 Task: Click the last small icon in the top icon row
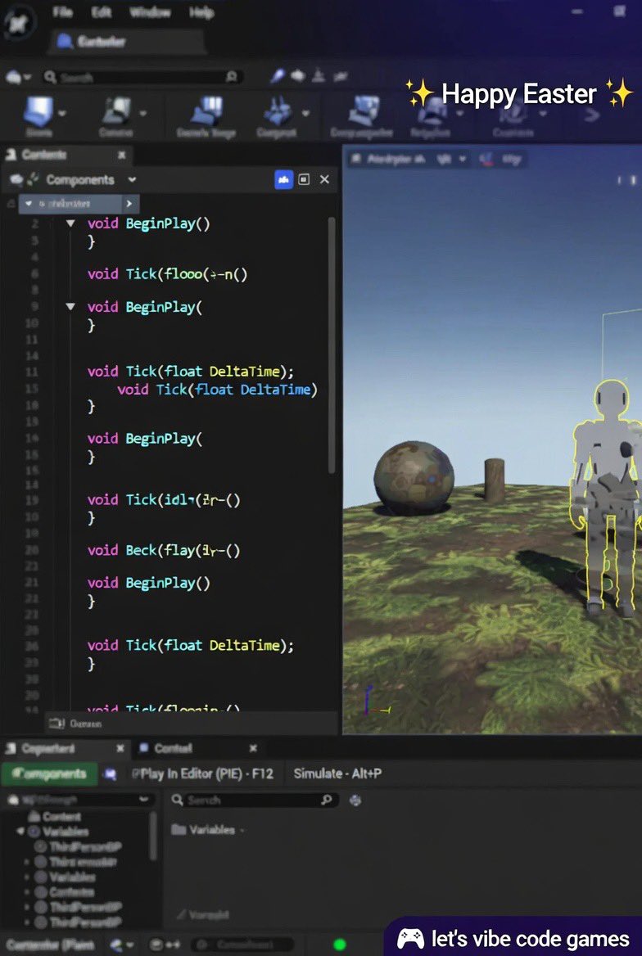coord(341,75)
